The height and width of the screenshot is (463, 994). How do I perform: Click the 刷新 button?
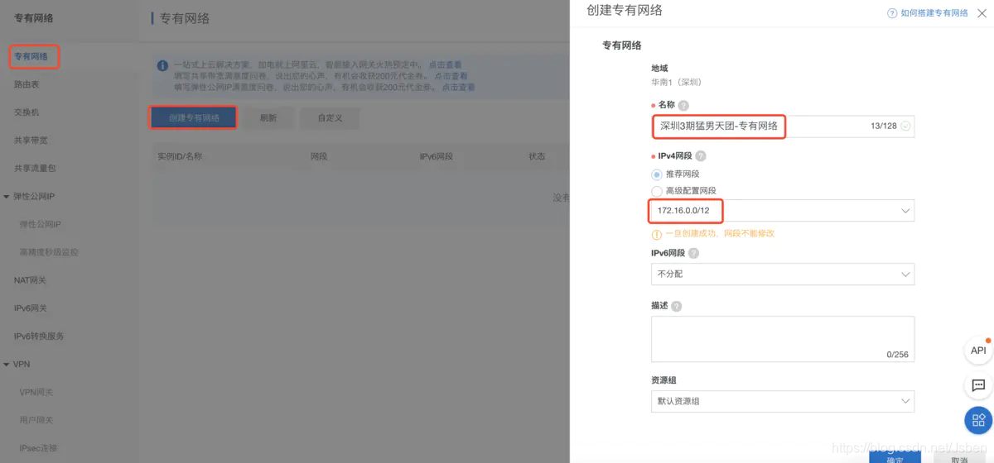click(x=268, y=118)
